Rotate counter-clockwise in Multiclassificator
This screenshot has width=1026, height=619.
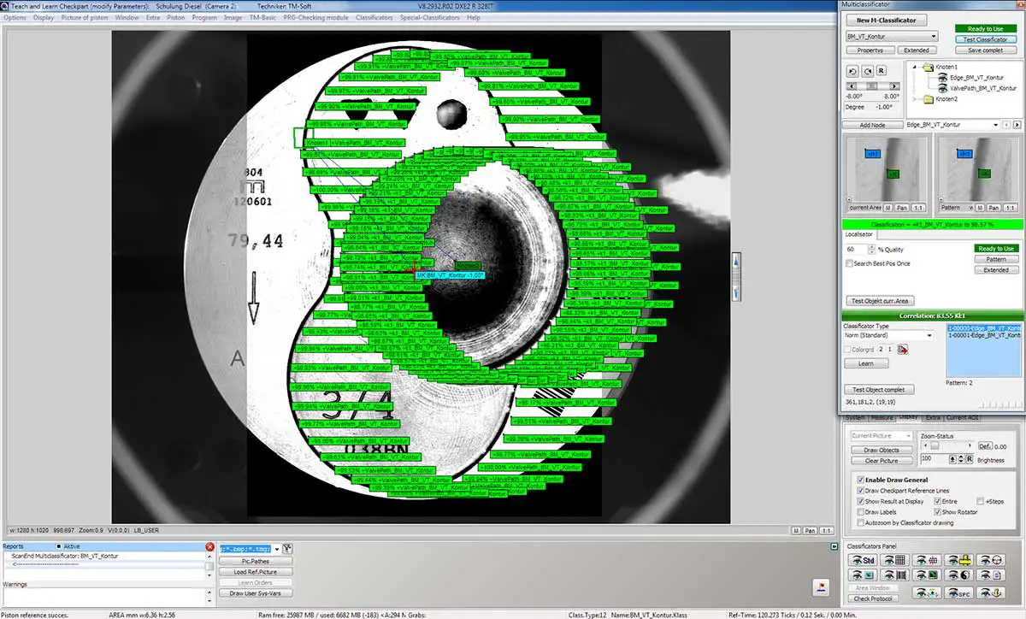[x=852, y=71]
